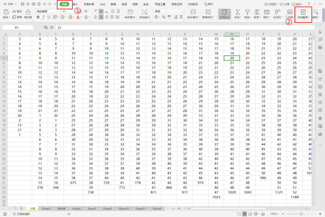Open the Insert (插入) ribbon tab
Image resolution: width=325 pixels, height=217 pixels.
pos(76,4)
